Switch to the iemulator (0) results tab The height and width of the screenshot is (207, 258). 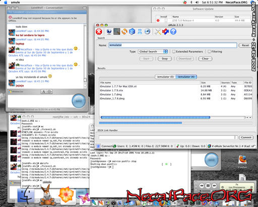coord(165,77)
